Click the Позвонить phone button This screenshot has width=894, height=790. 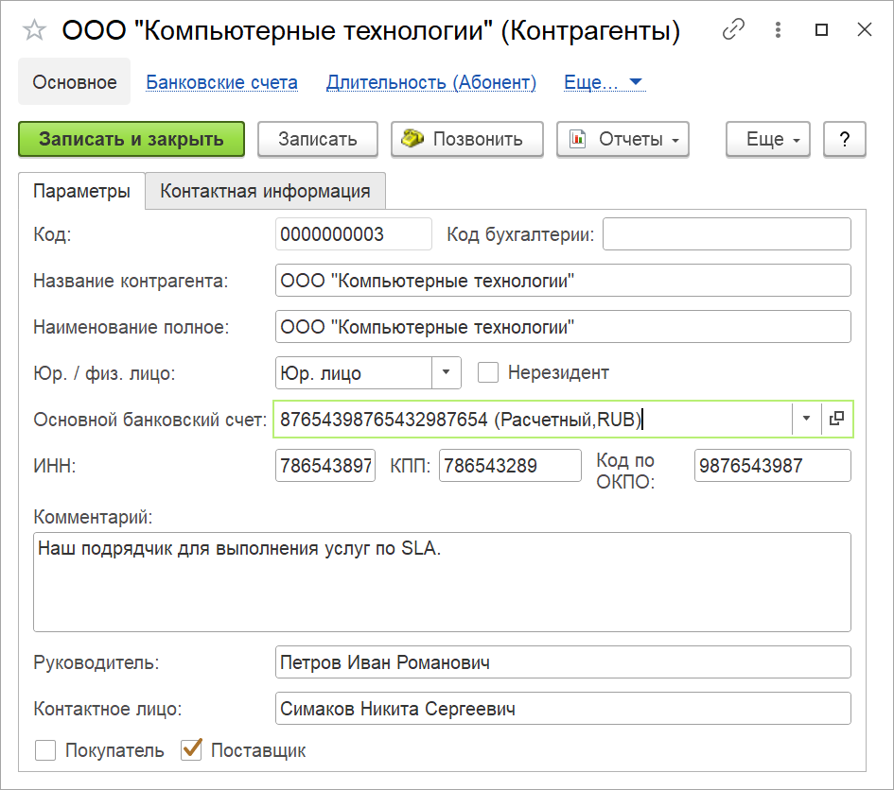pos(466,139)
